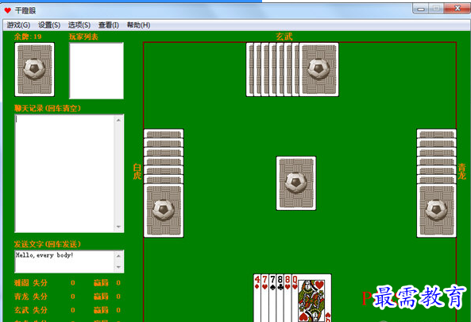Minimize the 干瞪眼 window
The width and height of the screenshot is (471, 322).
click(x=421, y=9)
